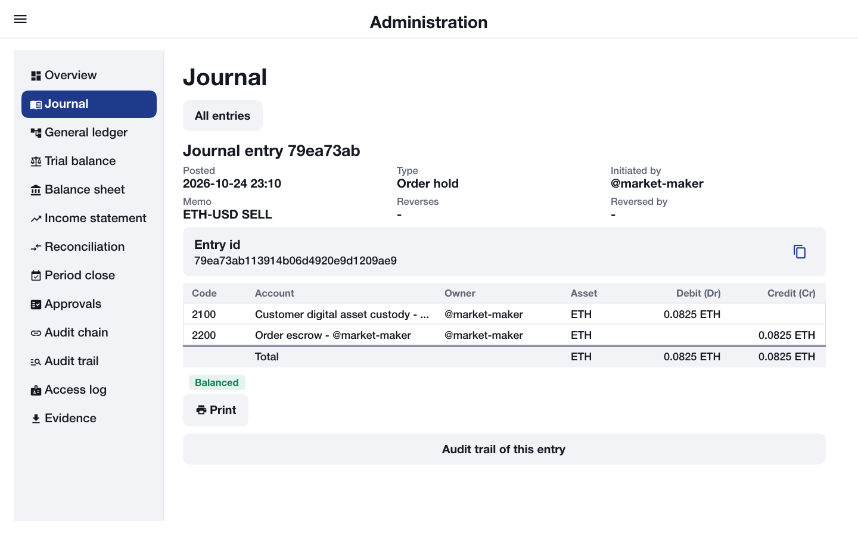Copy the entry id to clipboard
The width and height of the screenshot is (858, 536).
[800, 251]
